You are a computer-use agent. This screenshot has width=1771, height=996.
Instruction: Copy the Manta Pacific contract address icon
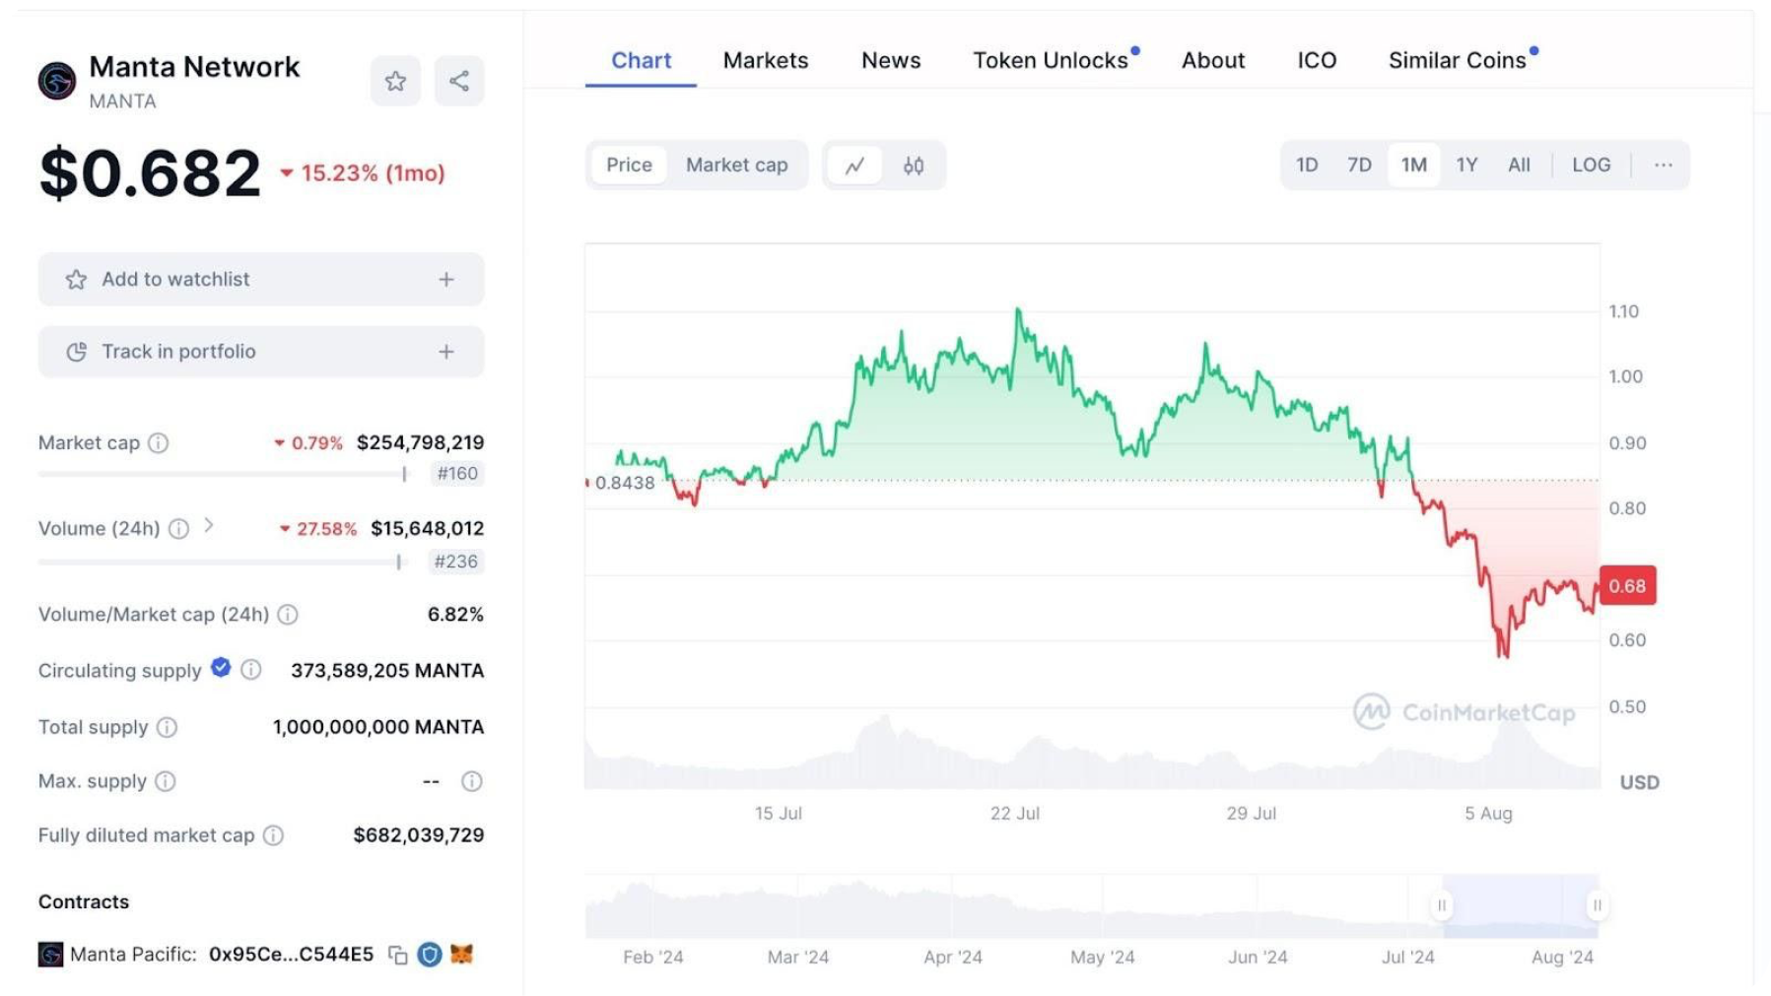point(397,954)
